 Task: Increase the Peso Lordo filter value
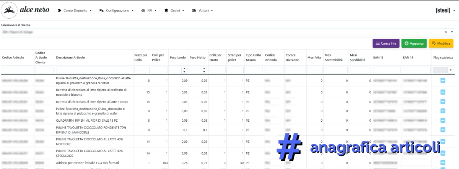(184, 69)
